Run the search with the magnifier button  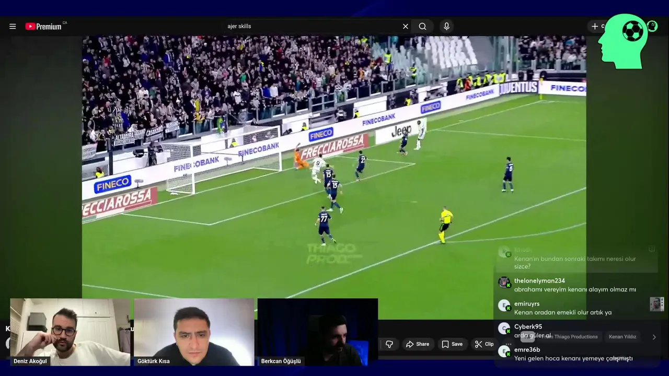click(422, 27)
